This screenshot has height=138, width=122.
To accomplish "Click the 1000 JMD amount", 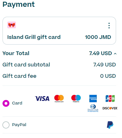I will coord(98,37).
